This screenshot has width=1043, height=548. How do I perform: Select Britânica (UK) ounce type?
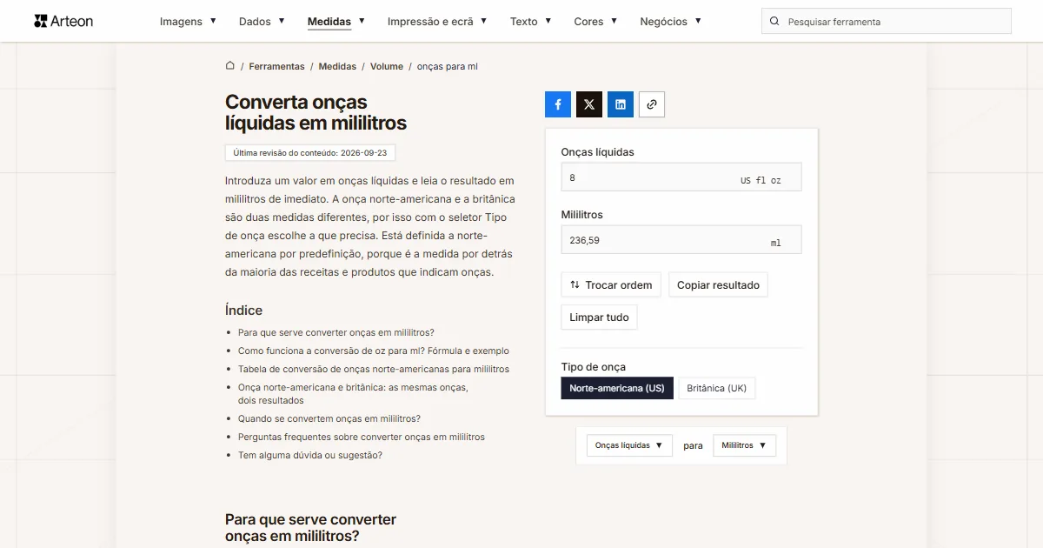pyautogui.click(x=717, y=388)
